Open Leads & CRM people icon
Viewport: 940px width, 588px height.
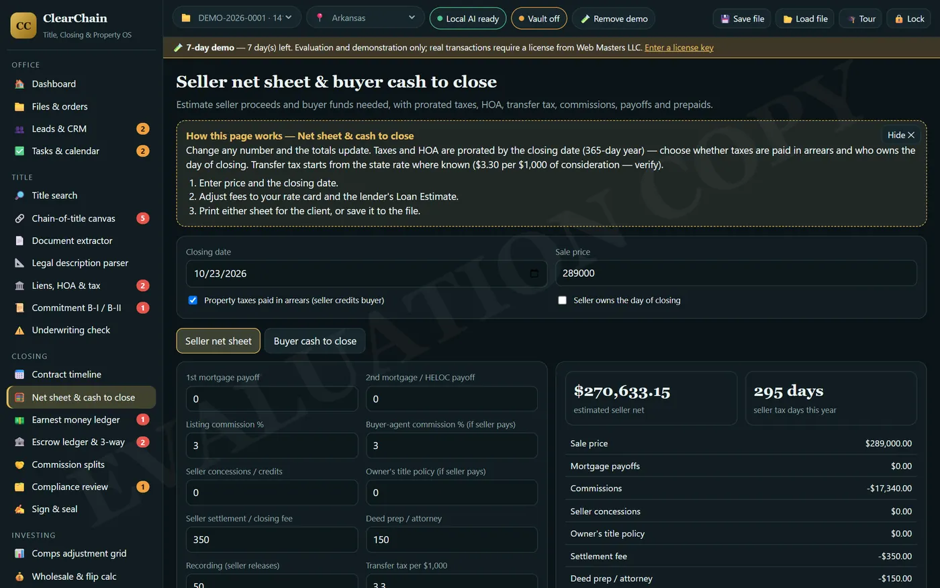[19, 128]
